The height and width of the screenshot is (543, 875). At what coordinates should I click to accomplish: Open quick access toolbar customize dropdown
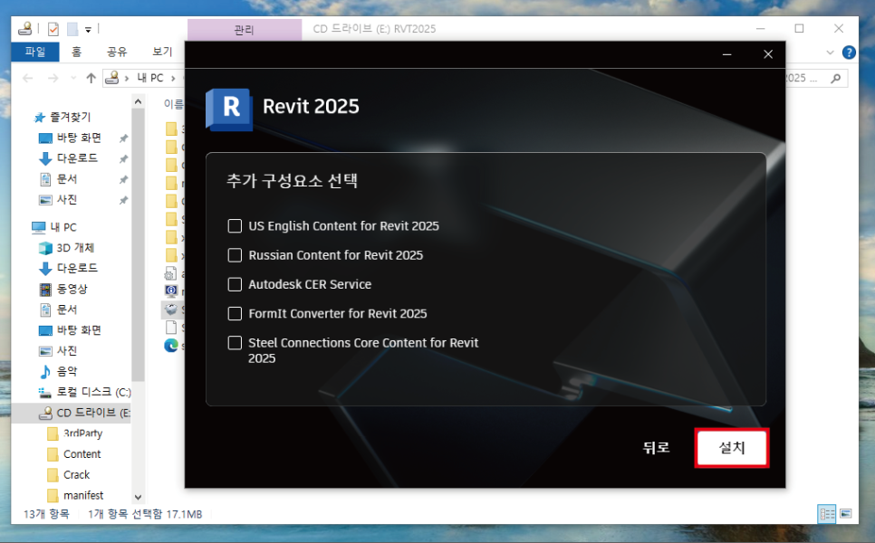[x=88, y=30]
